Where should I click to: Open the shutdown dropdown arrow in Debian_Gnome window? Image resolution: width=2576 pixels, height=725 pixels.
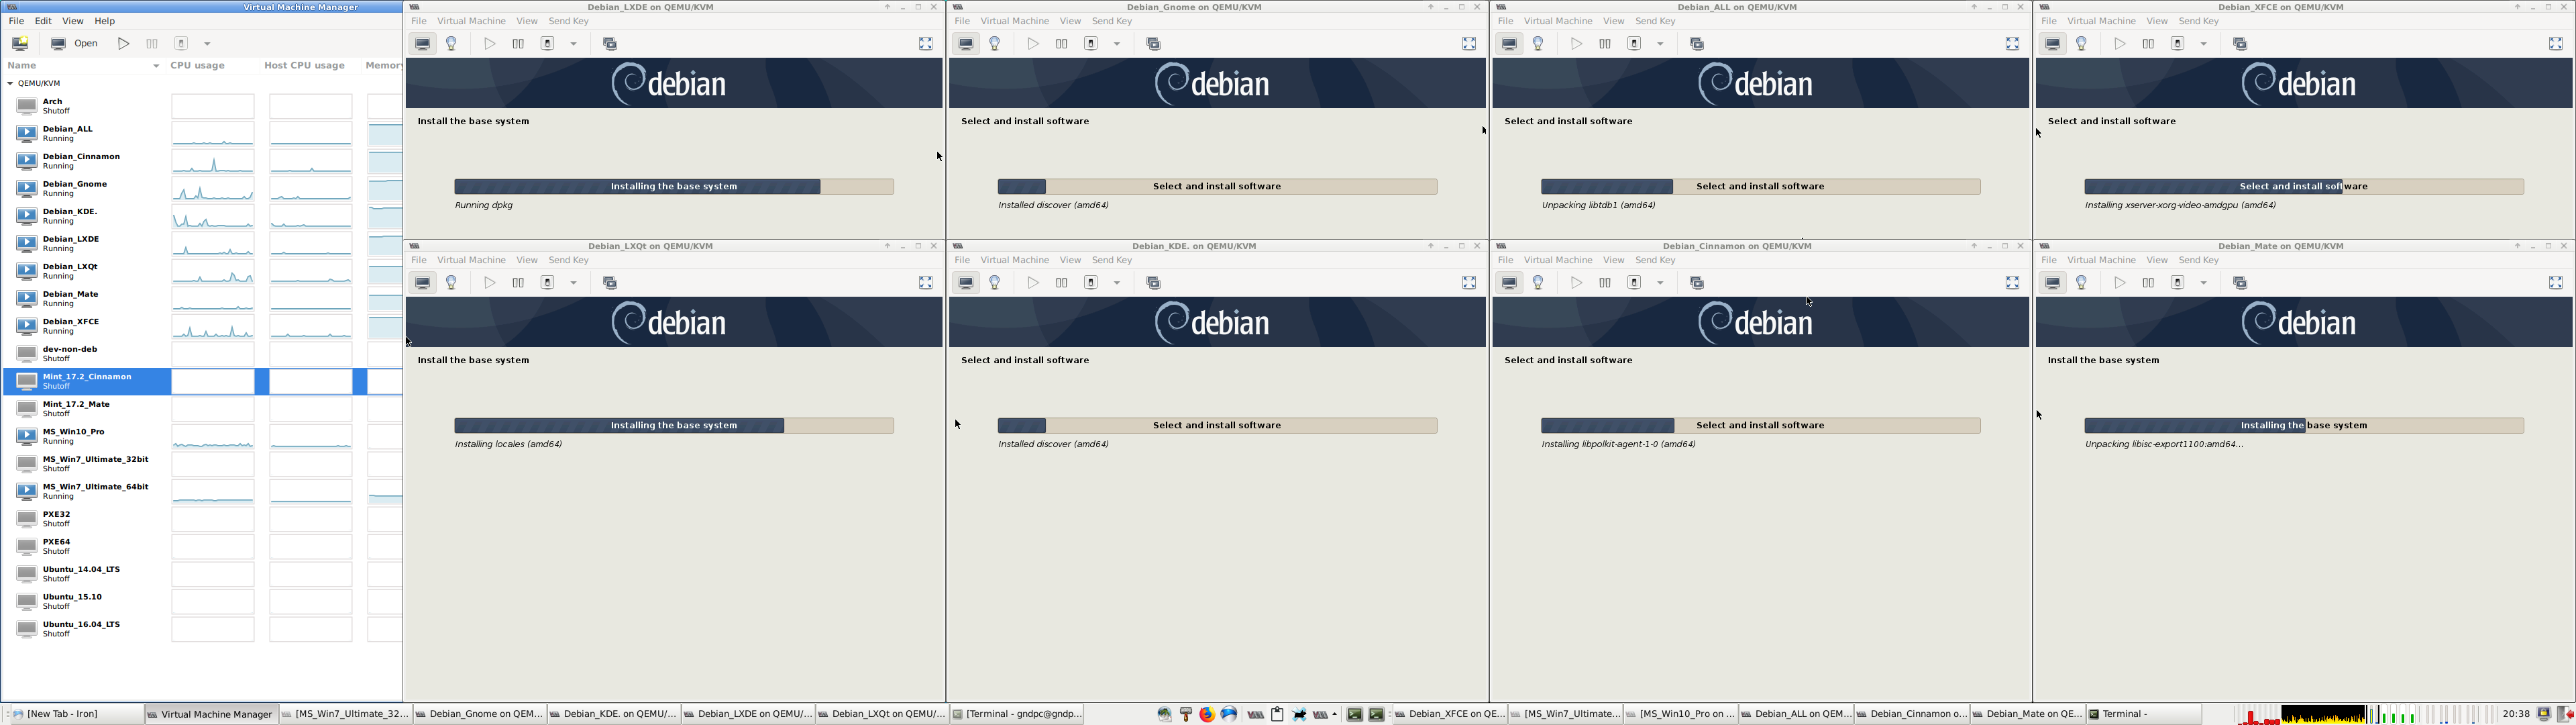coord(1117,43)
